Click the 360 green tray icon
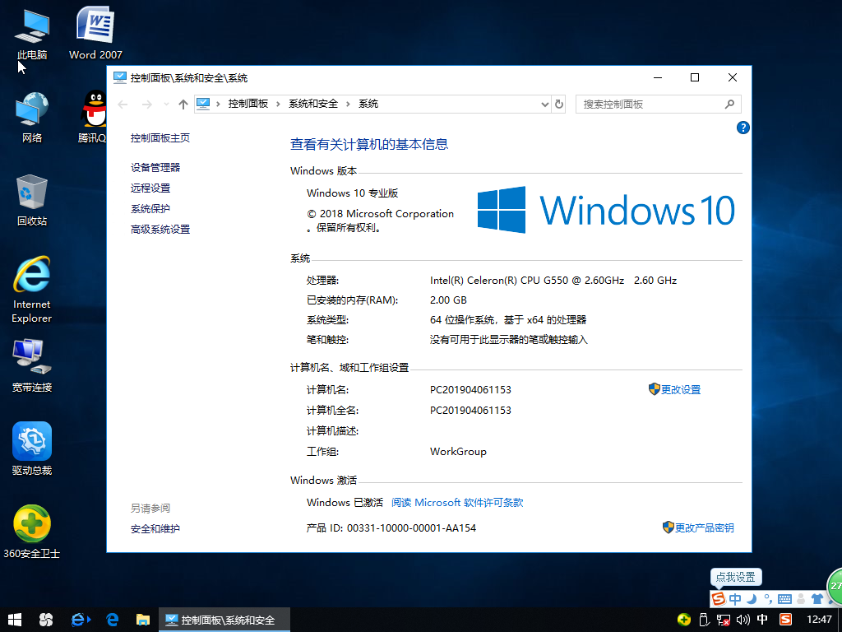The width and height of the screenshot is (842, 632). click(684, 620)
